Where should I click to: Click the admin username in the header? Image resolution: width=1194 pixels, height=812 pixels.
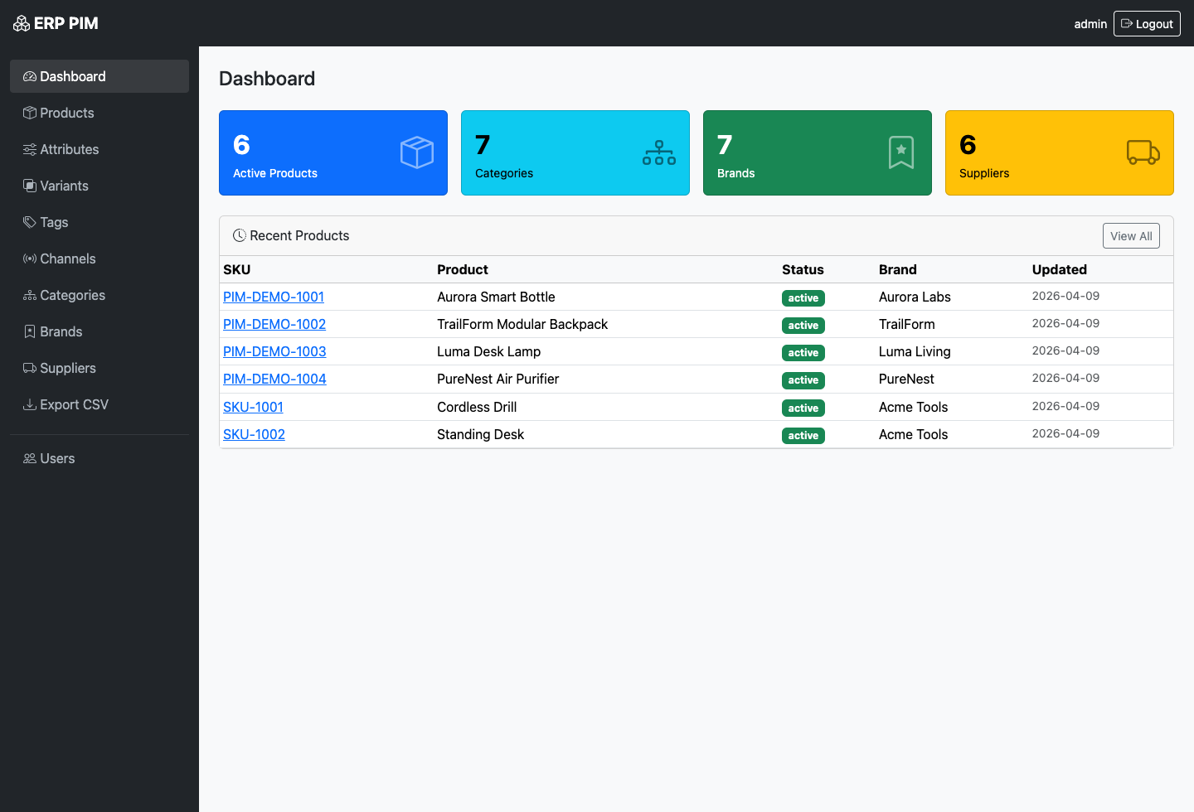click(1090, 23)
